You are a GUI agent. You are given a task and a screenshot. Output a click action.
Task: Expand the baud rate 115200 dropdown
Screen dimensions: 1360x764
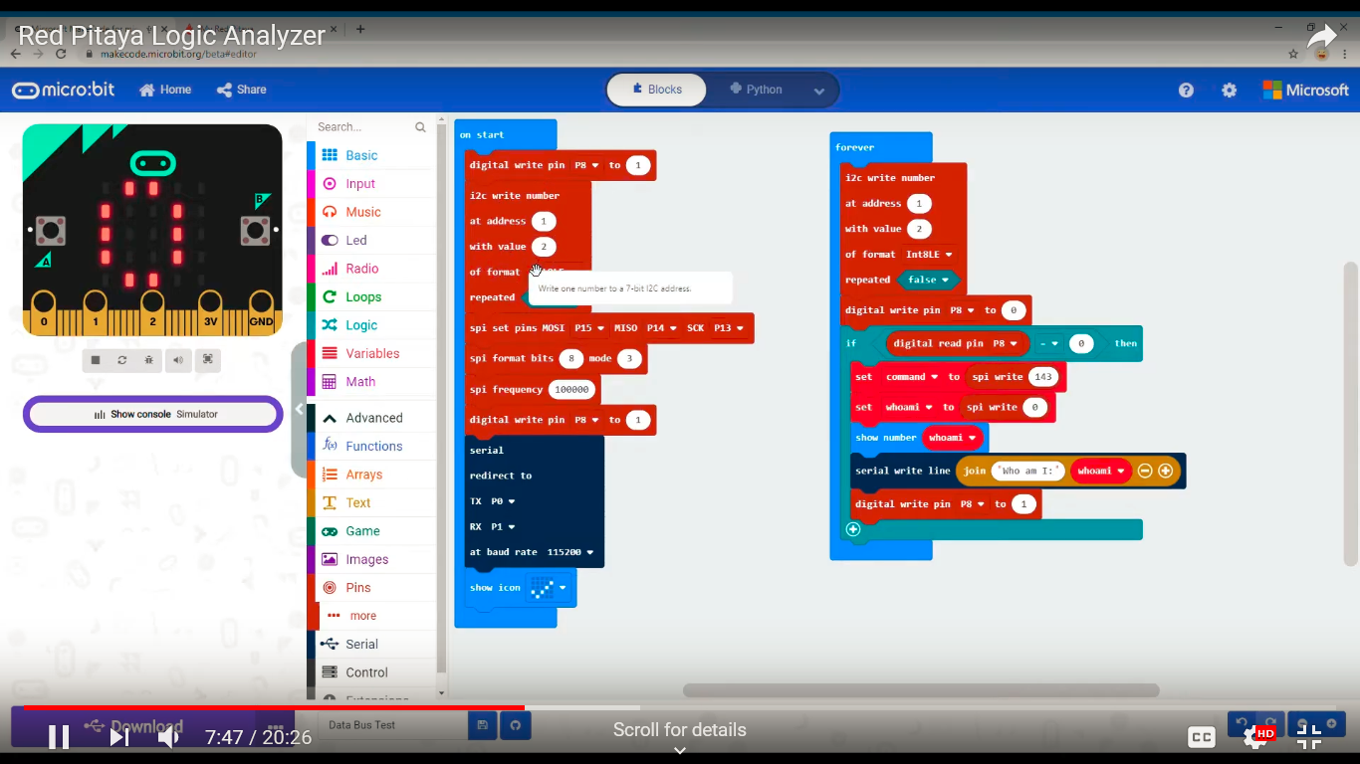tap(569, 552)
